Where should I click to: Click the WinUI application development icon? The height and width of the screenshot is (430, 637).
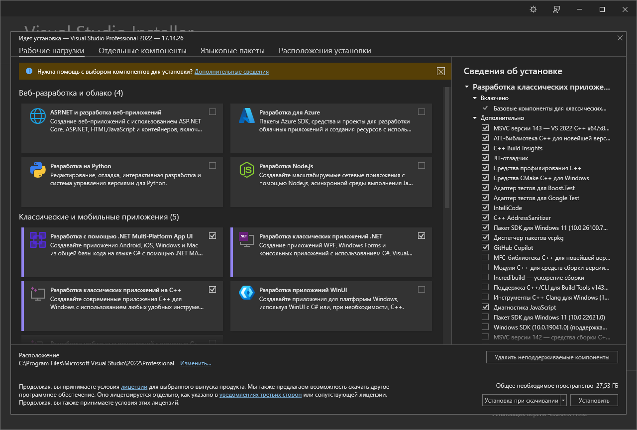(x=247, y=293)
